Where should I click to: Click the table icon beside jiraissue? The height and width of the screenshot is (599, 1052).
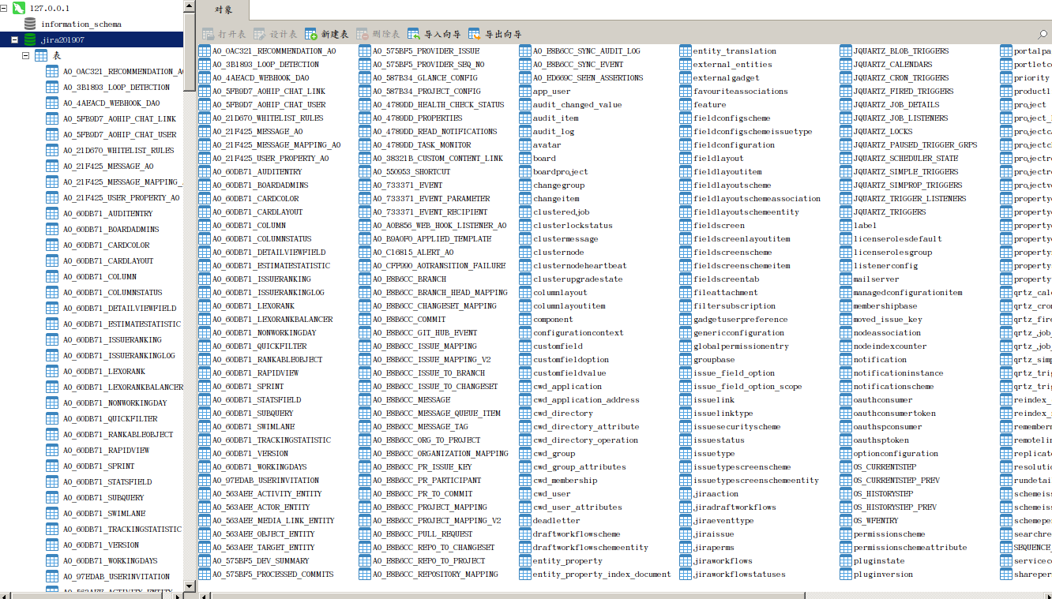(686, 534)
